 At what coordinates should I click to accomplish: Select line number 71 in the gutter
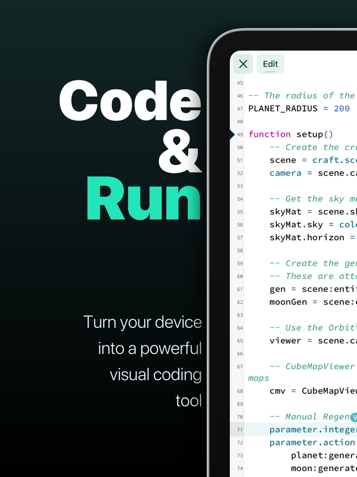point(239,430)
